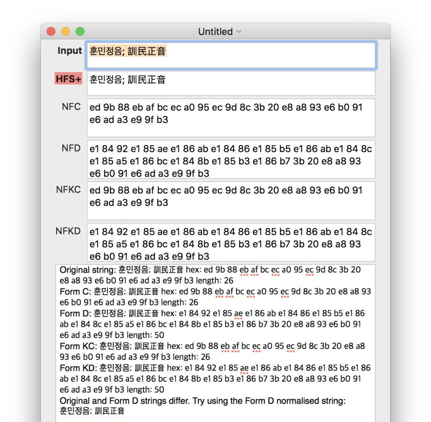Click the 'Form C:' line in the log
431x422 pixels.
point(215,297)
